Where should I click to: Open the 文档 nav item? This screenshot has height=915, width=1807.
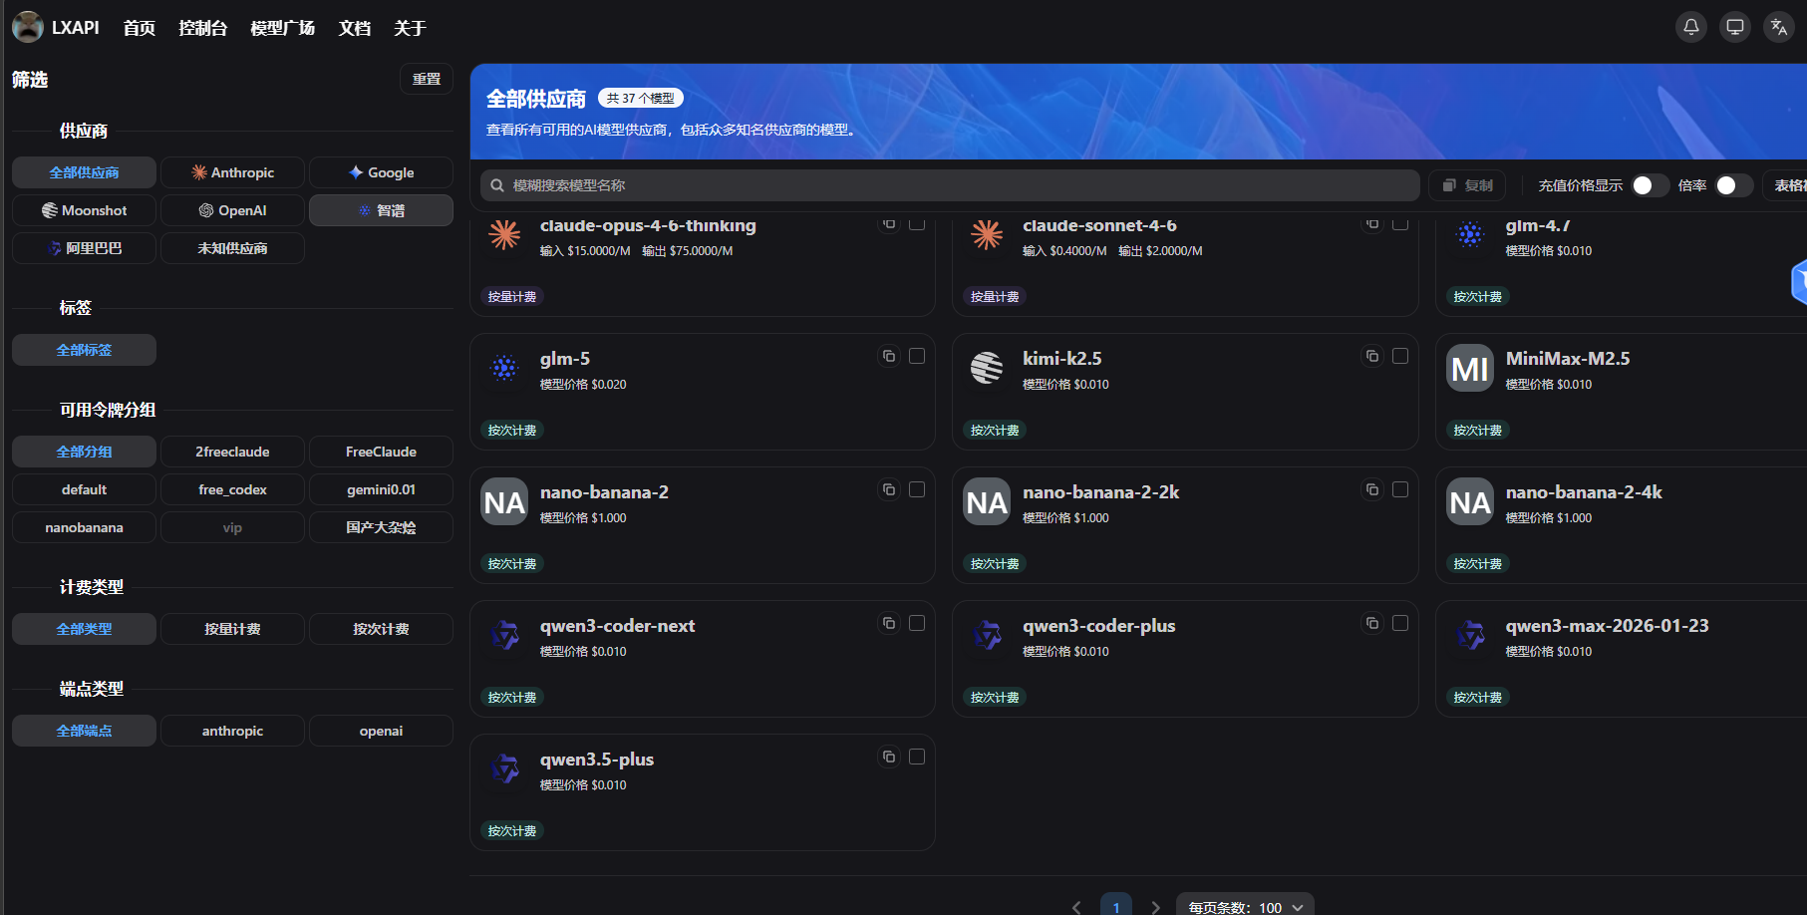[355, 28]
